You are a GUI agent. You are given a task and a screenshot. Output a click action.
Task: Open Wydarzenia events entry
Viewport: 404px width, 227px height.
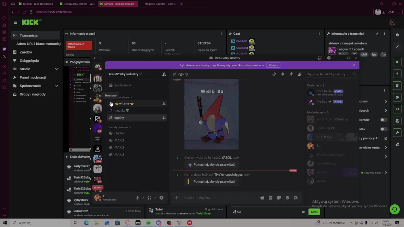click(x=136, y=85)
